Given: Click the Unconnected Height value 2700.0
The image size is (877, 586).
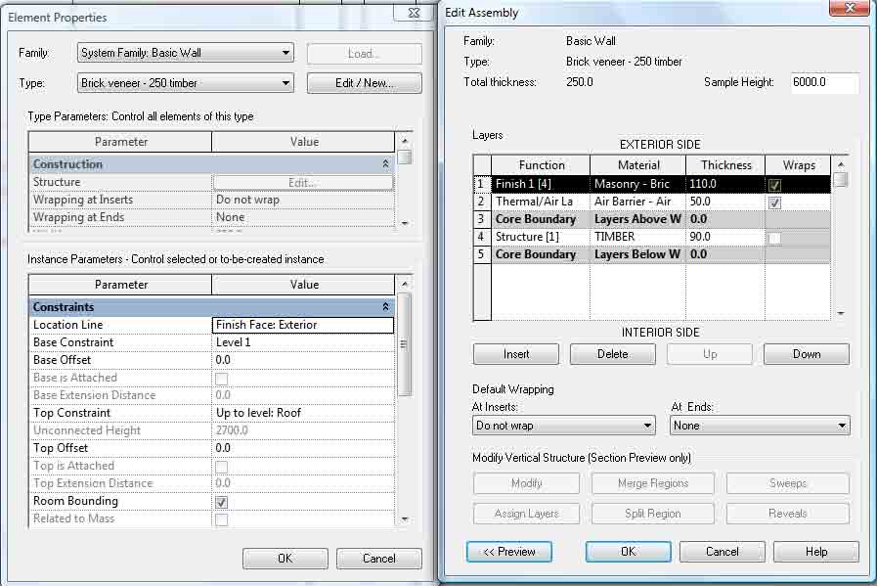Looking at the screenshot, I should (x=302, y=430).
